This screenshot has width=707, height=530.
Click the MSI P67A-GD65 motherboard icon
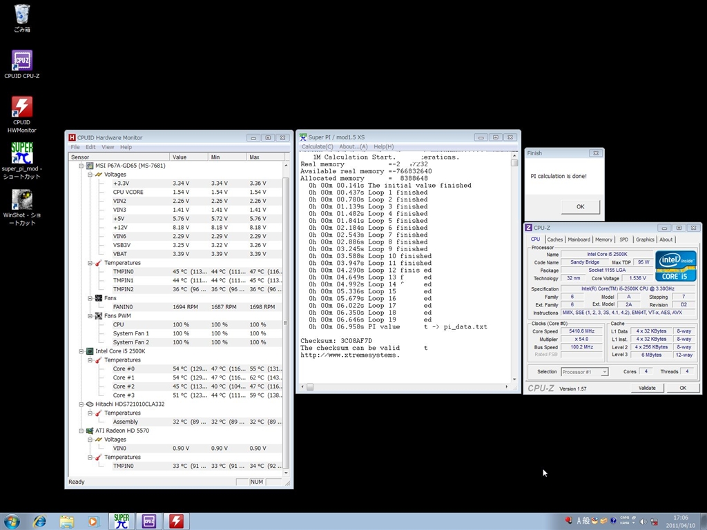90,166
